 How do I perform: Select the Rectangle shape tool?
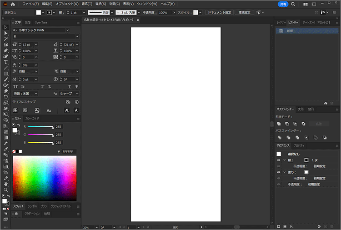pyautogui.click(x=5, y=73)
